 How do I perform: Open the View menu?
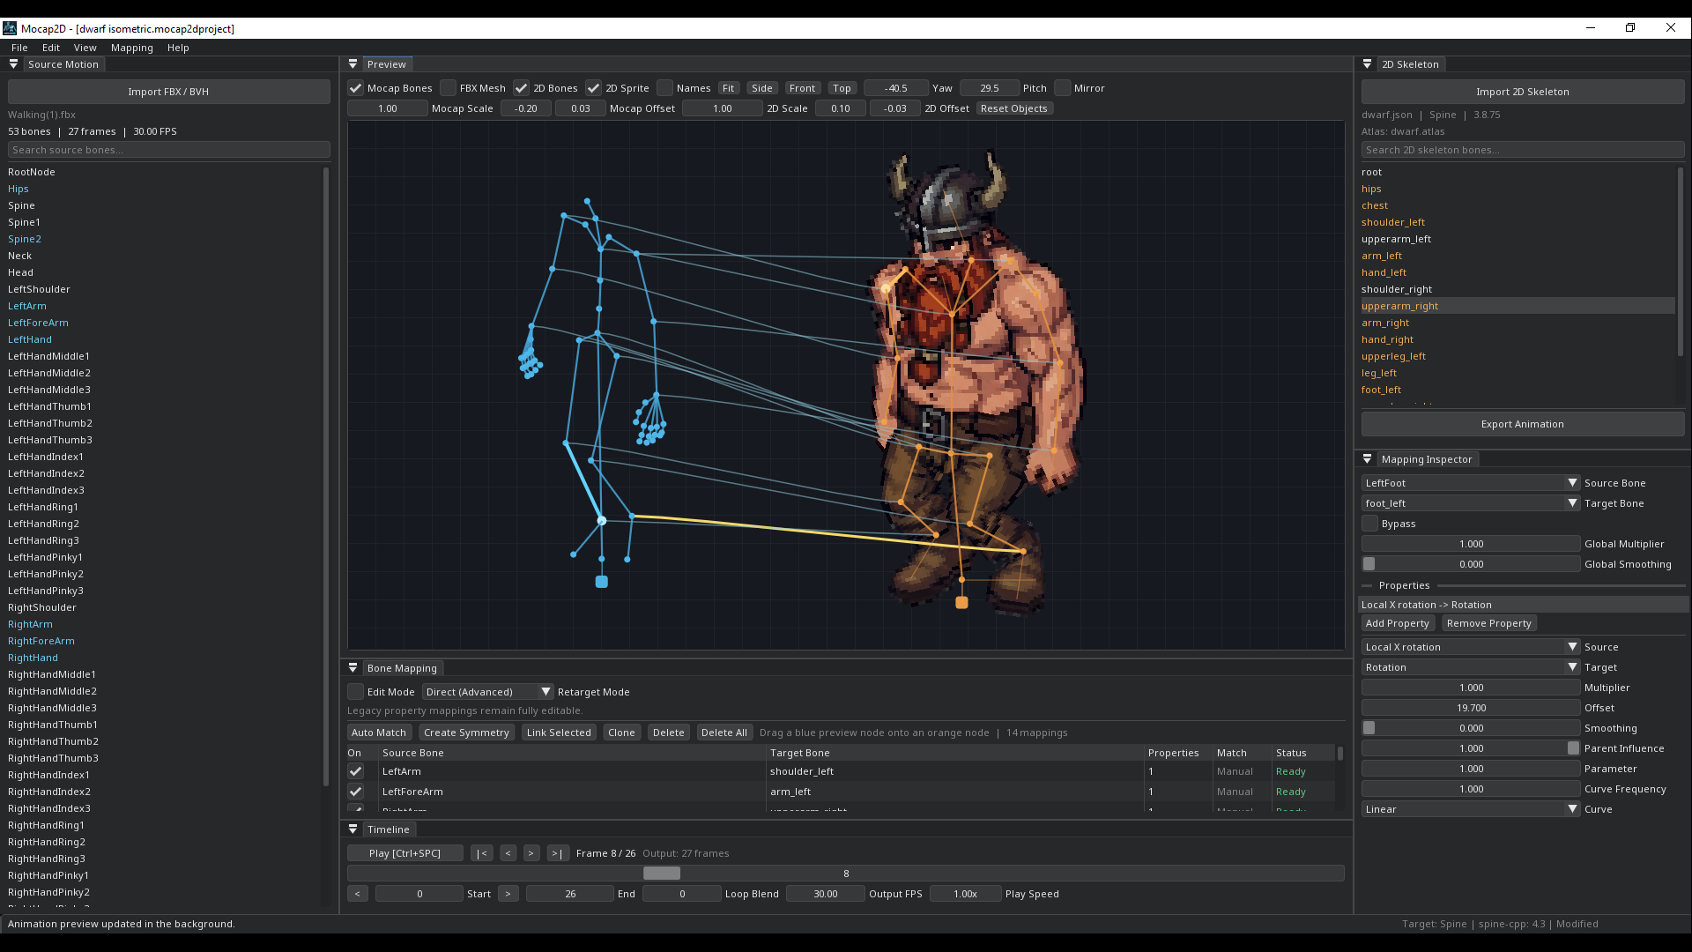(85, 48)
